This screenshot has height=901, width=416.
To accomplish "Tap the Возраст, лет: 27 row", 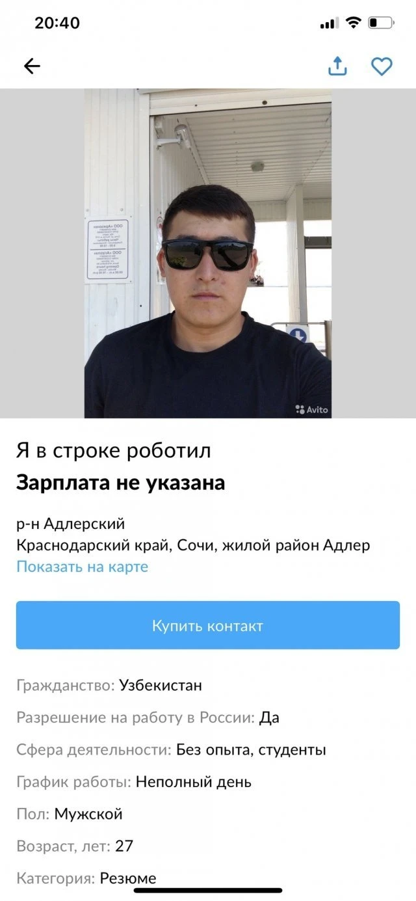I will (x=75, y=846).
